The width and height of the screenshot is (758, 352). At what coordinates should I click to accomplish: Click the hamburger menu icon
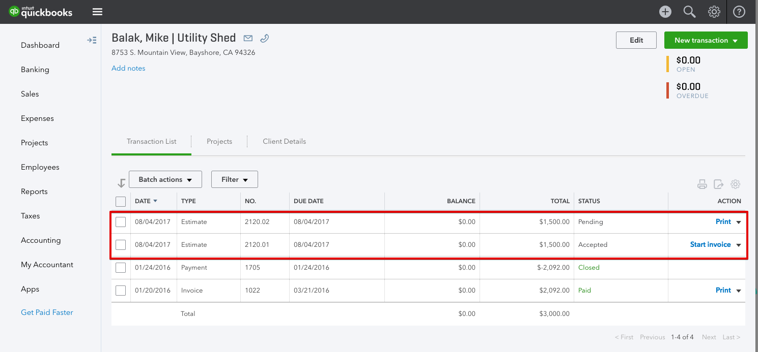click(97, 12)
